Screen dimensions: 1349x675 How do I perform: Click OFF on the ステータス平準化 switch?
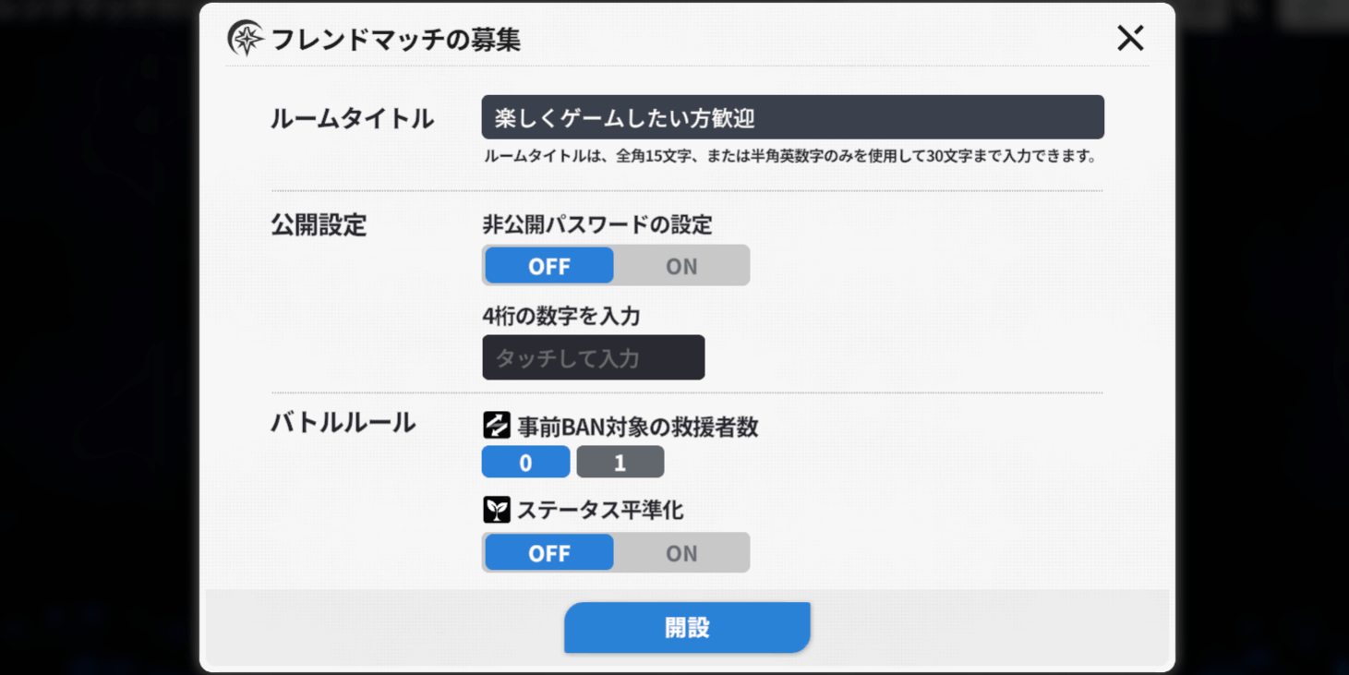(x=548, y=552)
